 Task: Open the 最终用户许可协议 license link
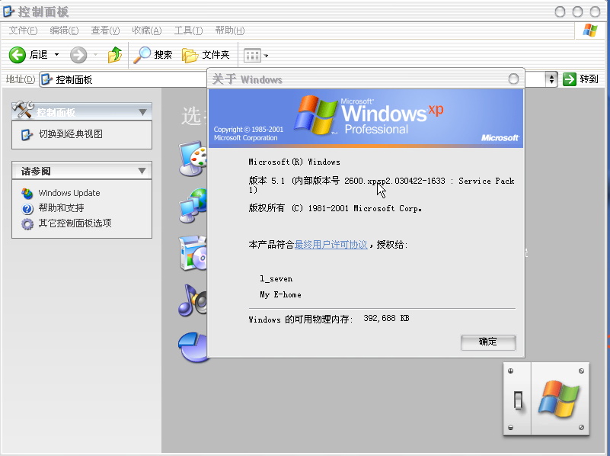click(x=331, y=245)
